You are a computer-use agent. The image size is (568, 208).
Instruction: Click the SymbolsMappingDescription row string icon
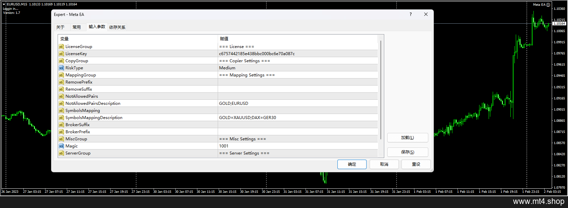click(61, 118)
